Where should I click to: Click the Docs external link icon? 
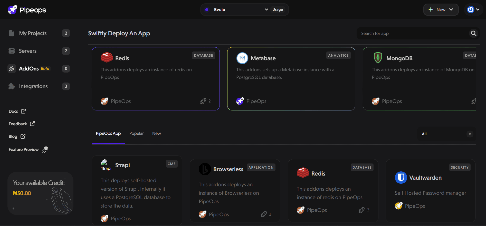coord(23,111)
